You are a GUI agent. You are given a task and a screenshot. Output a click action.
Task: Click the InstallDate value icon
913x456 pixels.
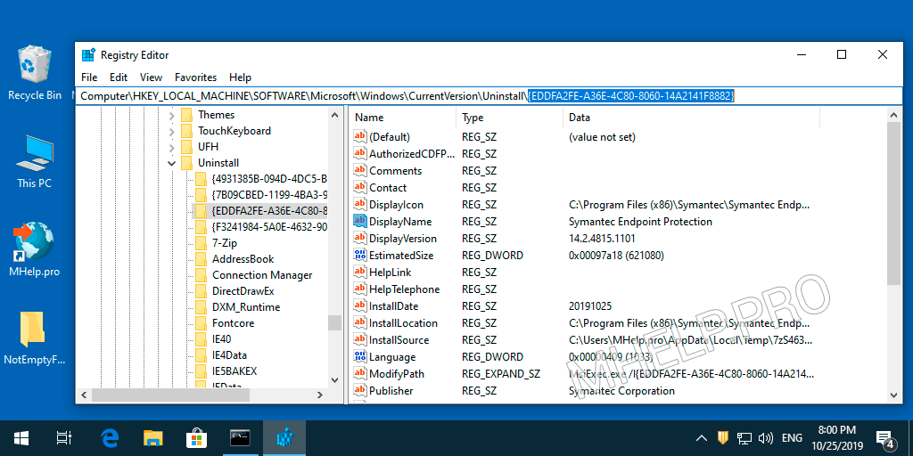(x=360, y=306)
